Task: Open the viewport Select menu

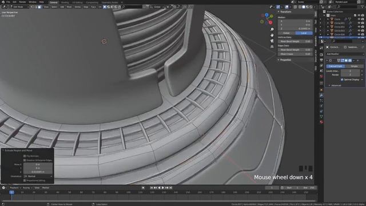Action: (x=54, y=7)
